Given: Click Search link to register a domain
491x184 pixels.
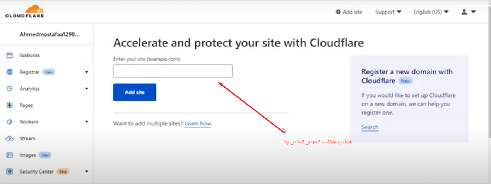Looking at the screenshot, I should pos(370,127).
